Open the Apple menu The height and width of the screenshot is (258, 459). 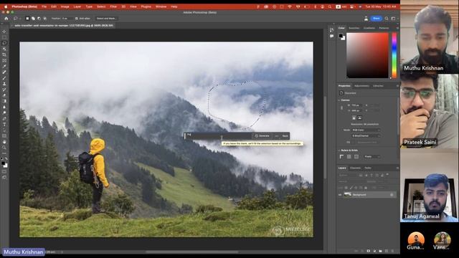click(x=6, y=6)
